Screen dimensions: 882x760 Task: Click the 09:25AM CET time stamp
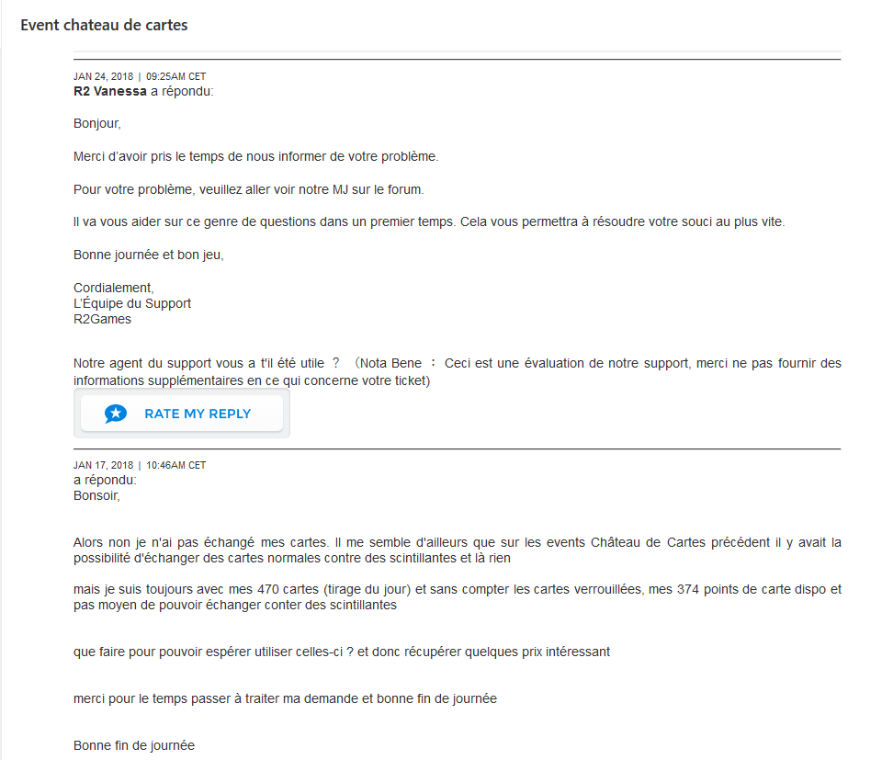tap(176, 76)
